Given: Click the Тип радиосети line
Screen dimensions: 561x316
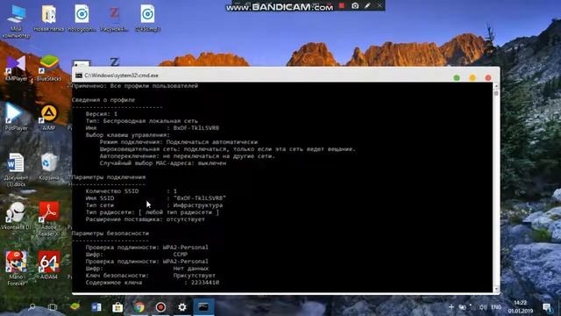Looking at the screenshot, I should click(x=152, y=212).
